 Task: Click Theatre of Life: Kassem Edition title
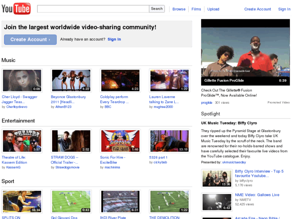point(14,160)
